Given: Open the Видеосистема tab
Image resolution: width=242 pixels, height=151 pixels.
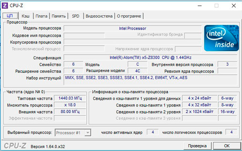Looking at the screenshot, I should point(99,16).
